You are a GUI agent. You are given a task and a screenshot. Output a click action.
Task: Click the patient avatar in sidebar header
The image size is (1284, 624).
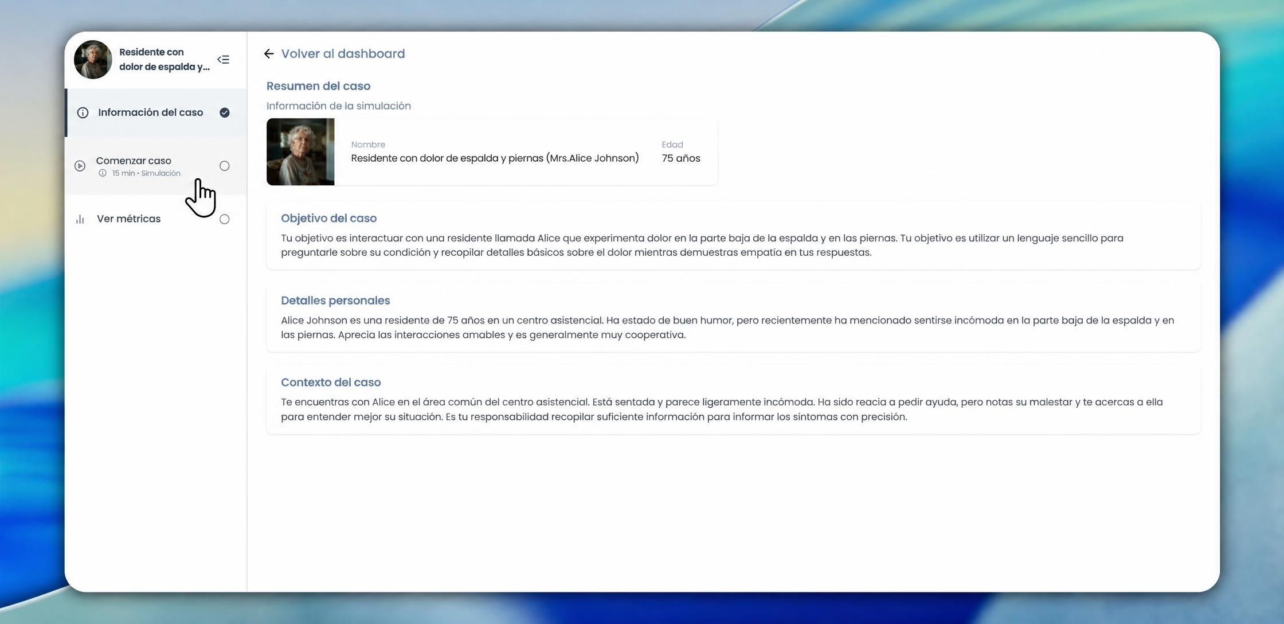click(93, 60)
